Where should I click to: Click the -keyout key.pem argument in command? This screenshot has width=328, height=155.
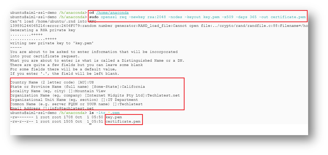click(x=200, y=17)
